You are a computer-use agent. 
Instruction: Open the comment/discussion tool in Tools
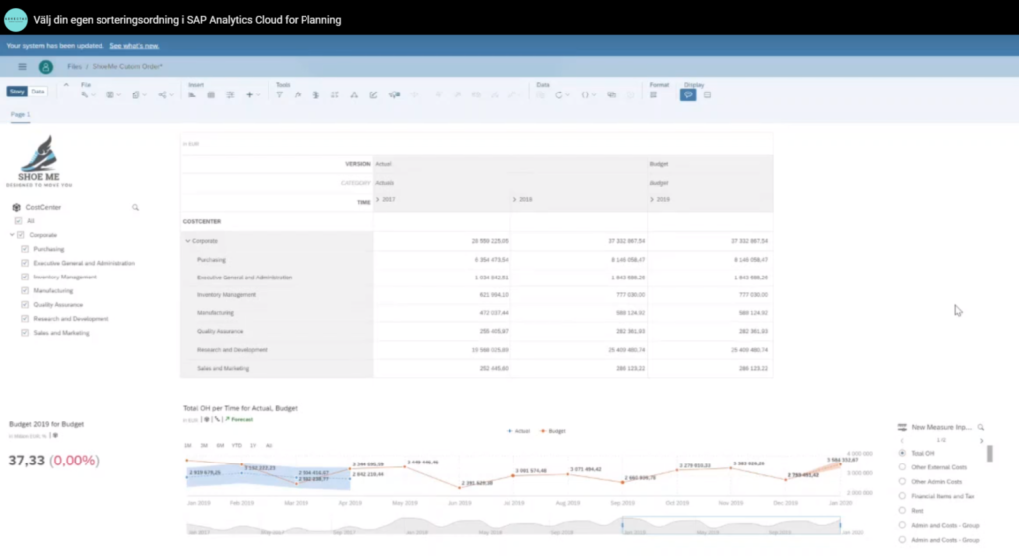394,94
